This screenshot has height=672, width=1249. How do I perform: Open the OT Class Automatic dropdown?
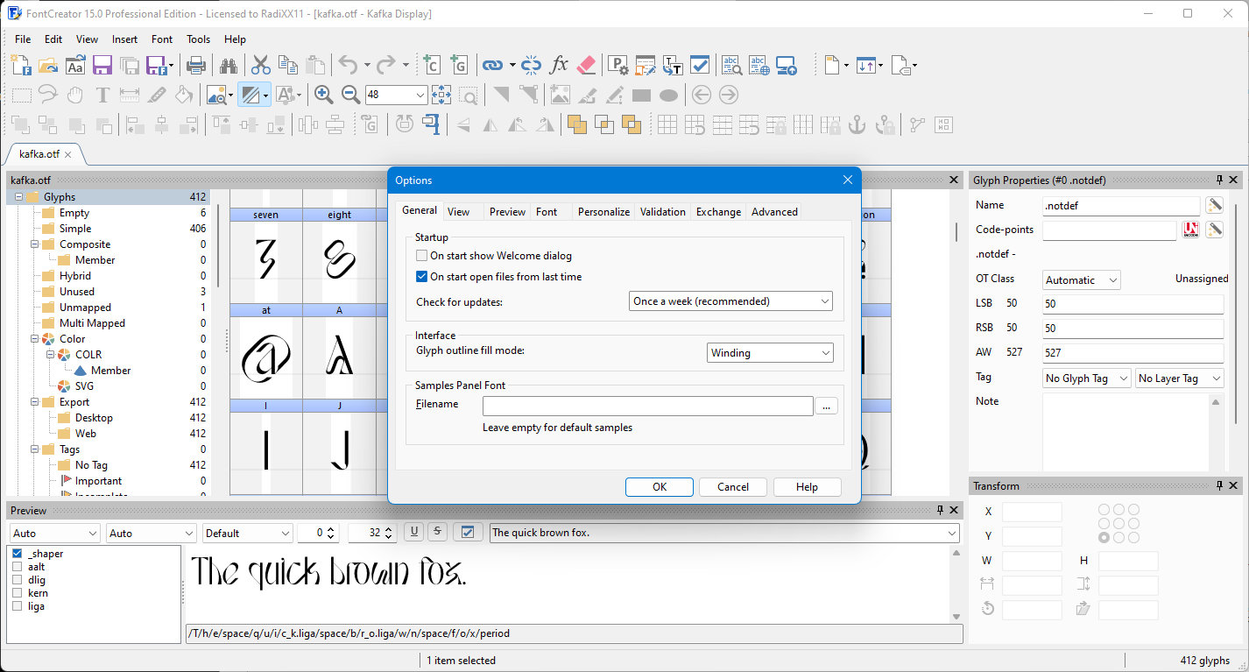pyautogui.click(x=1082, y=280)
